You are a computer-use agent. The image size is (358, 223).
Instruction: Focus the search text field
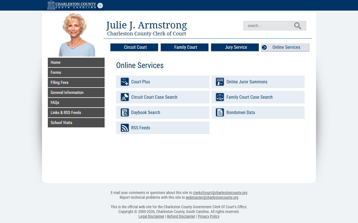coord(267,26)
